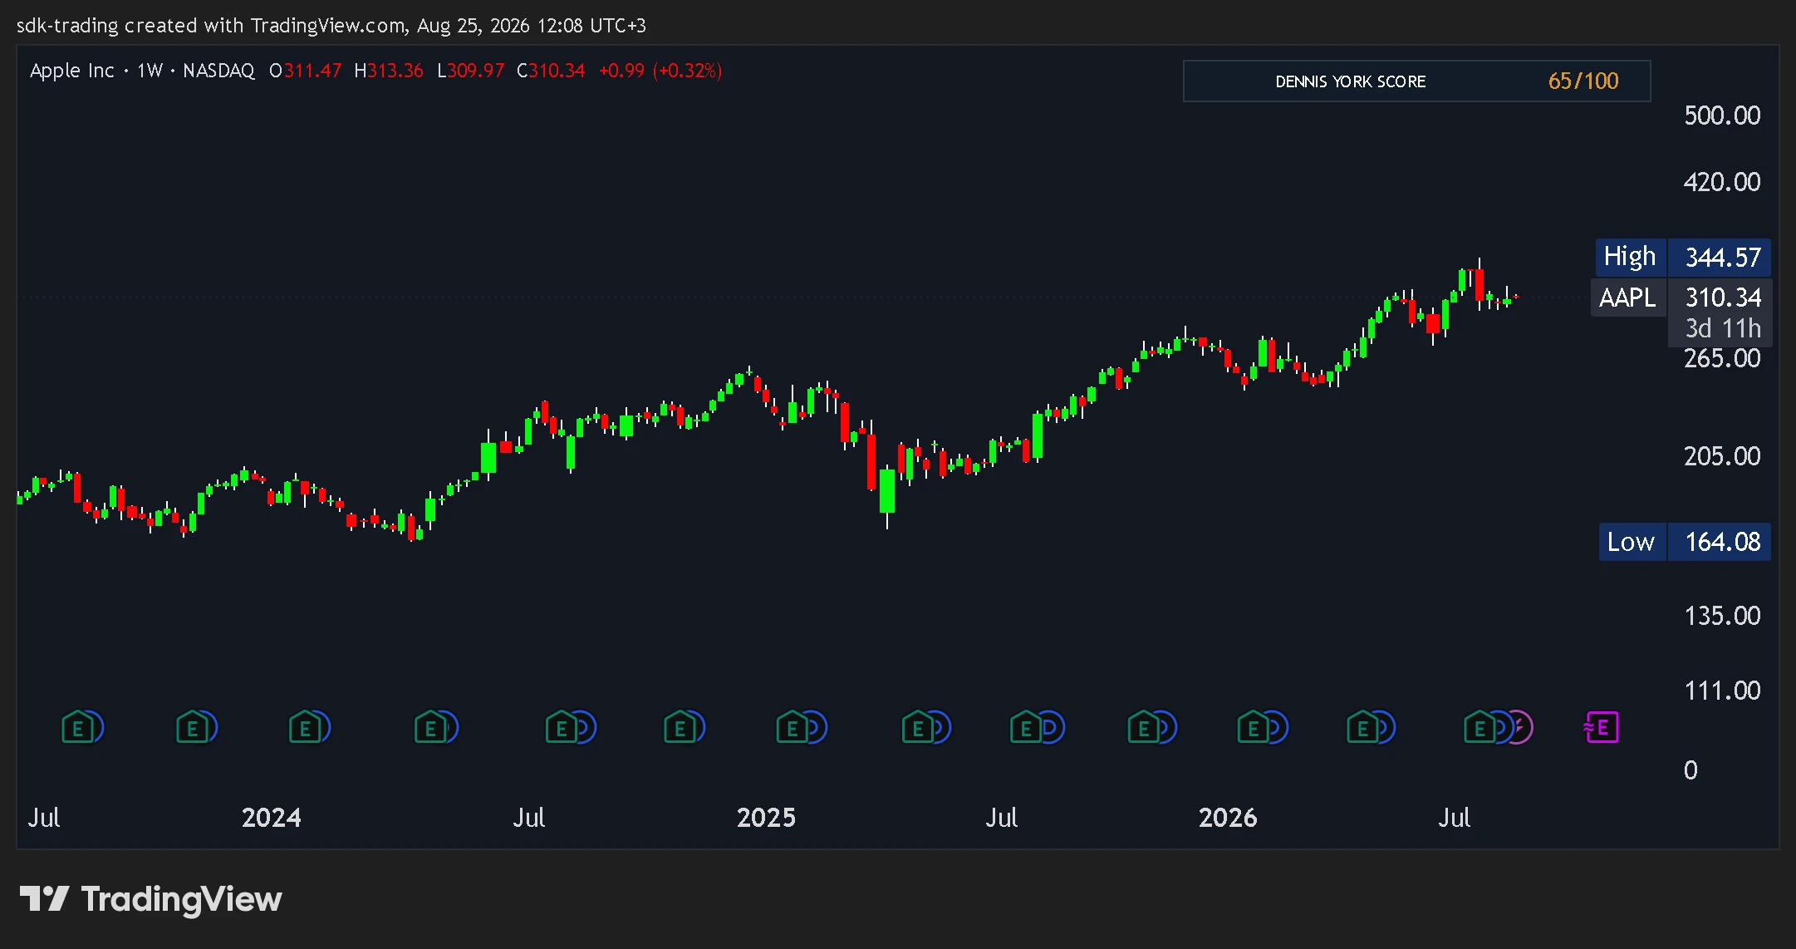Click the 2025 year label on time axis
Screen dimensions: 1796x949
pos(766,818)
